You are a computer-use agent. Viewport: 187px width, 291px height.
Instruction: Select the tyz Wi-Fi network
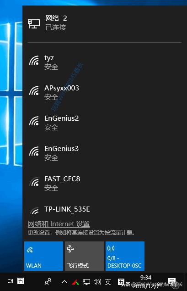click(105, 62)
